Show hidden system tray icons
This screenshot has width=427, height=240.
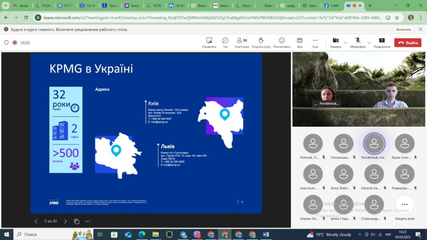(x=360, y=234)
